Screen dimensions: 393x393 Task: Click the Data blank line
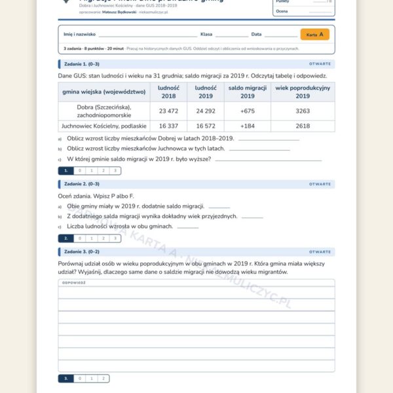[x=281, y=36]
